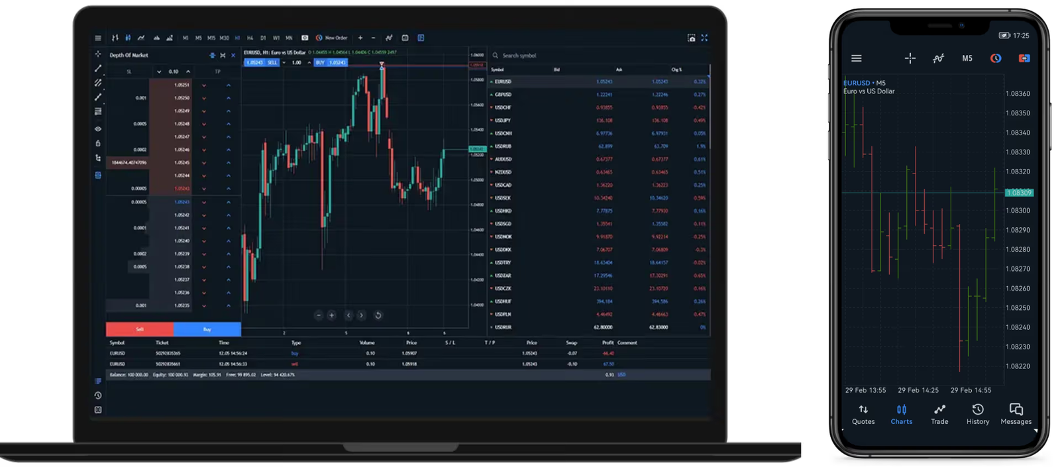Select the trend line drawing tool
Screen dimensions: 1060x467
point(98,68)
